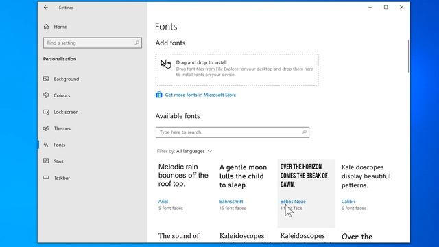Open the Bahnschrift font link
The width and height of the screenshot is (439, 247).
231,201
